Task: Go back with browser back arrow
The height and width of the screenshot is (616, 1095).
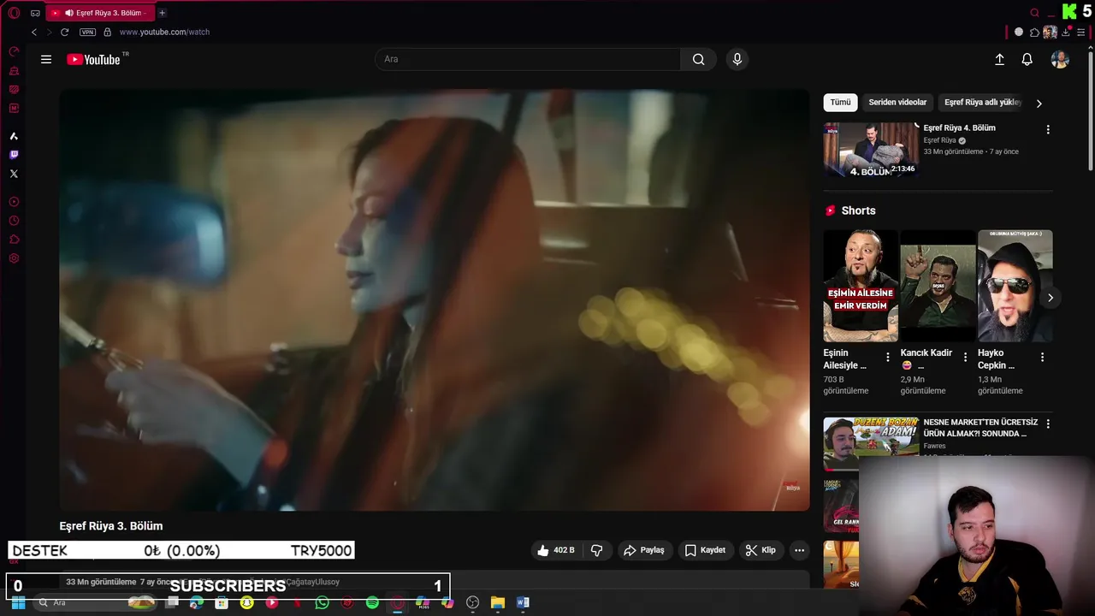Action: tap(34, 32)
